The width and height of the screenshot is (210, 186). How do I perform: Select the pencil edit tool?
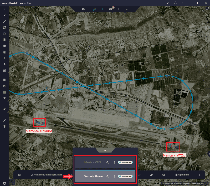click(4, 120)
